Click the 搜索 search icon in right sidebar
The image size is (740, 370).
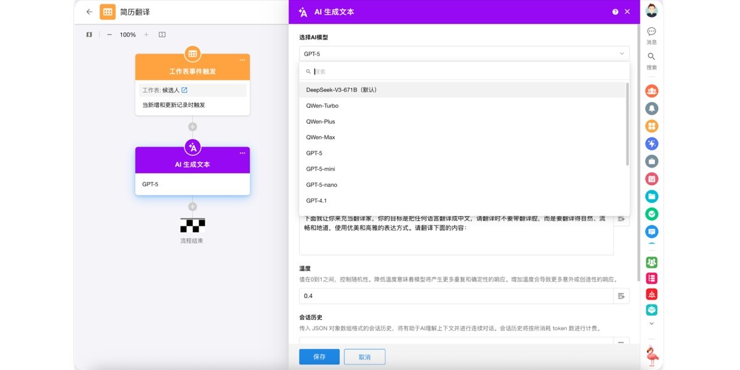pyautogui.click(x=651, y=55)
